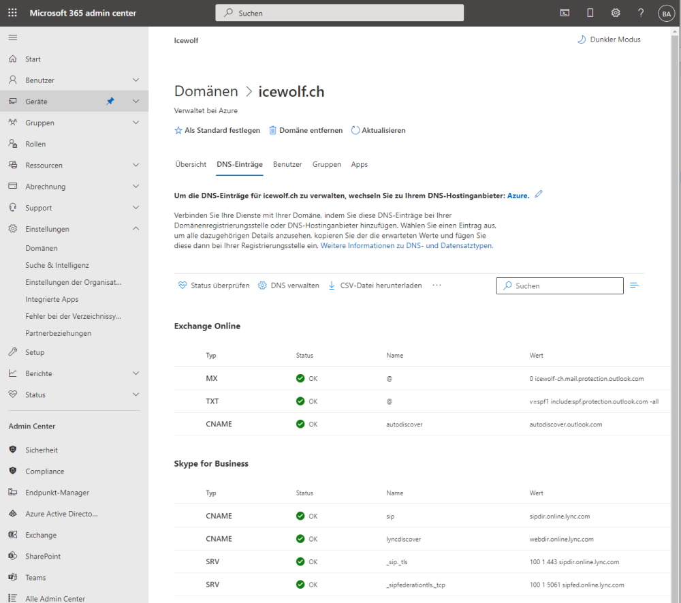Open the filter list icon beside search
The image size is (681, 603).
point(634,285)
